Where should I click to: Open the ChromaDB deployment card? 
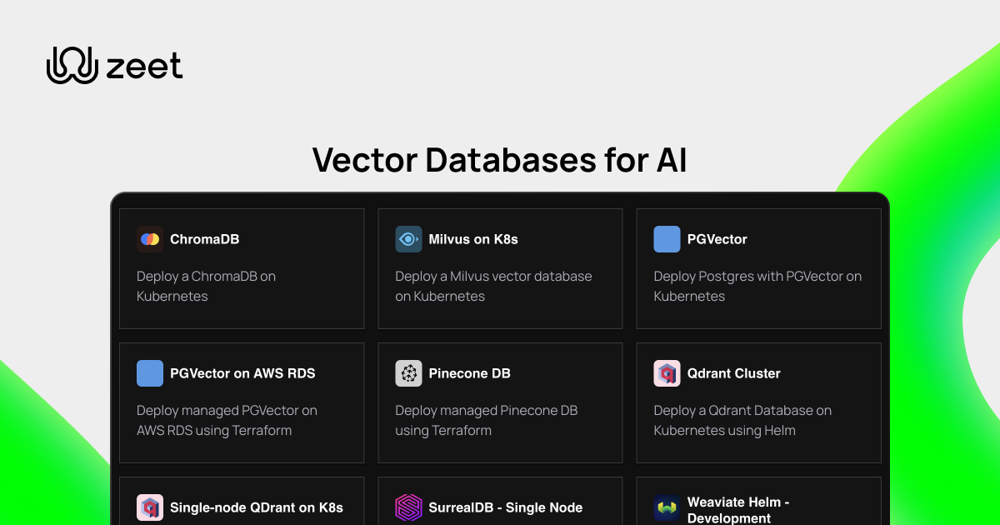click(x=242, y=268)
